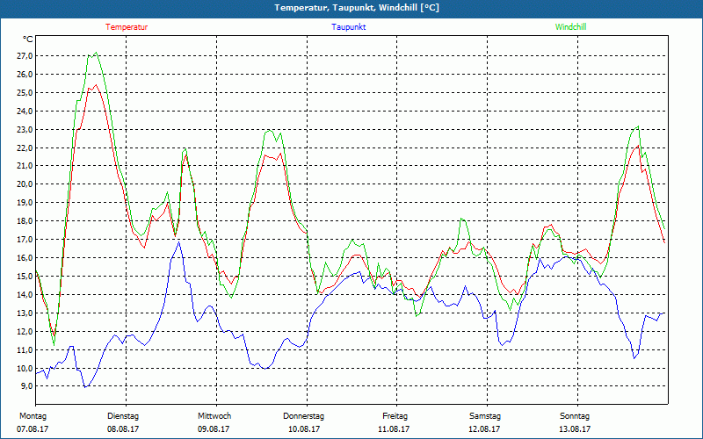The image size is (703, 439).
Task: Click the 14,0 y-axis value
Action: 25,294
